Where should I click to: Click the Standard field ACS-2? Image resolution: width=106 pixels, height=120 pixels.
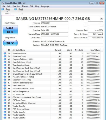72,41
